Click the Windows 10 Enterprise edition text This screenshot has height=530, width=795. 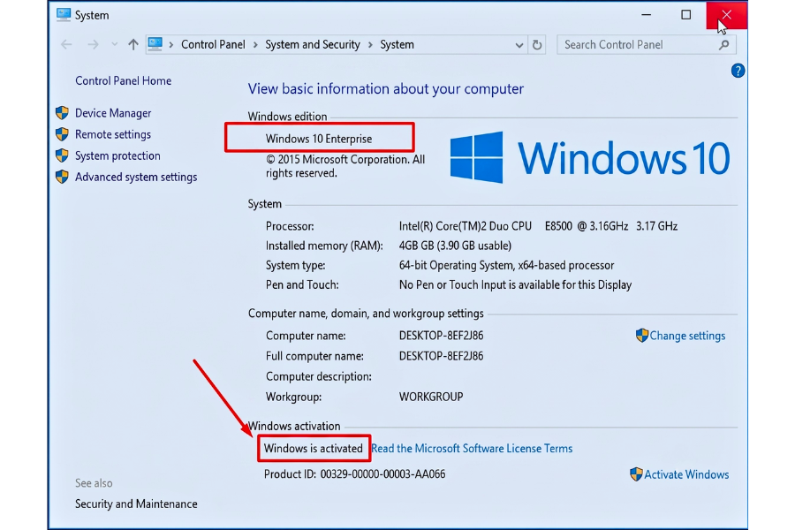click(x=319, y=139)
